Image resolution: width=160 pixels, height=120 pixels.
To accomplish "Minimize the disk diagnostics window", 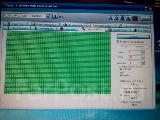I will [141, 9].
